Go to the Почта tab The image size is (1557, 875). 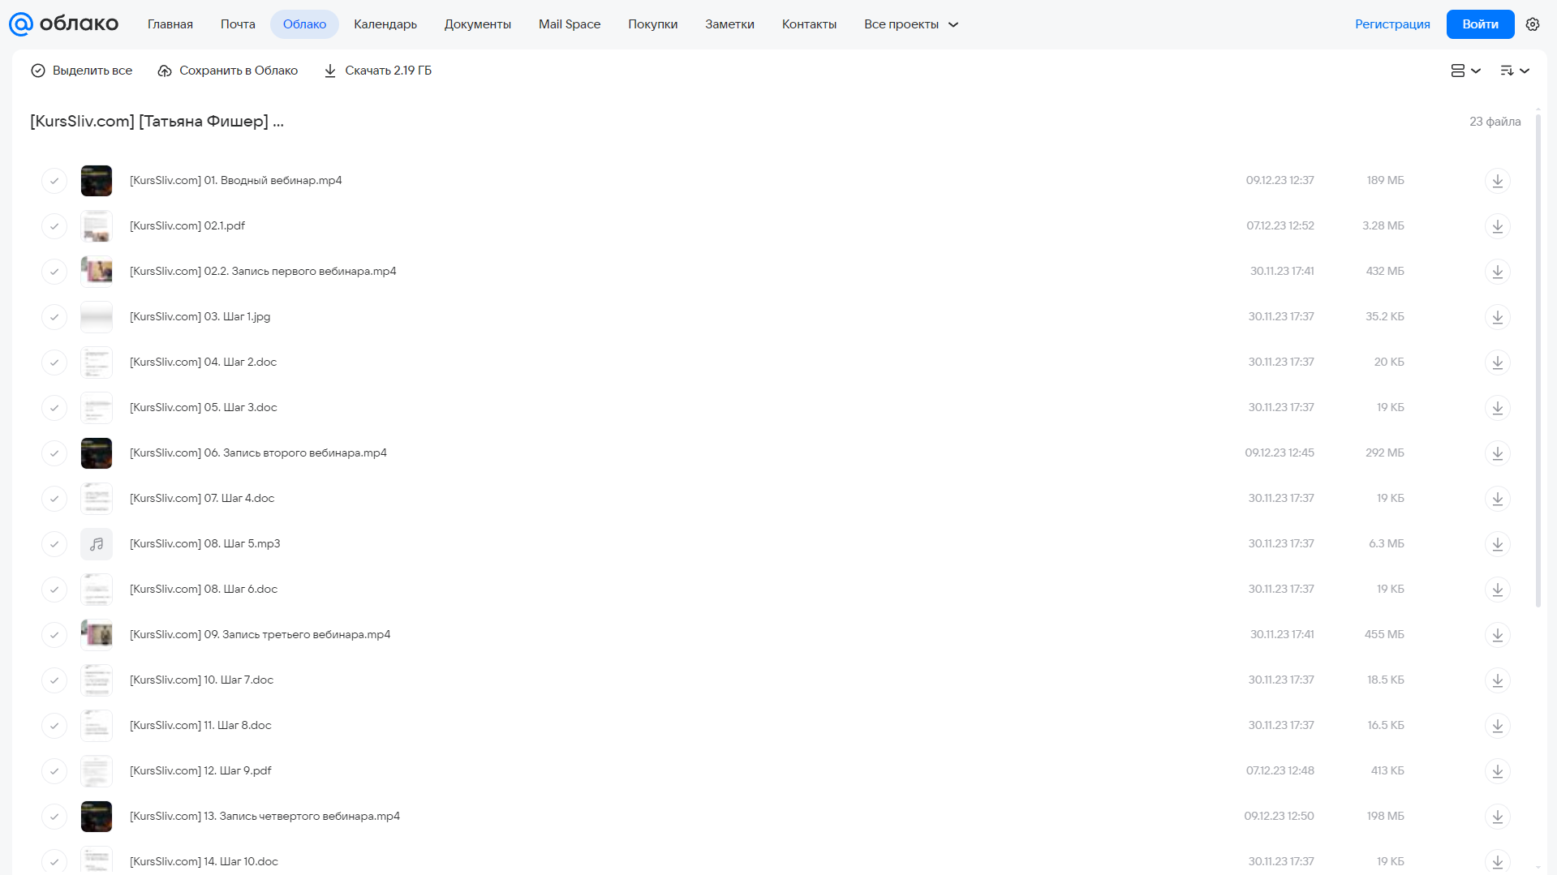(x=238, y=24)
